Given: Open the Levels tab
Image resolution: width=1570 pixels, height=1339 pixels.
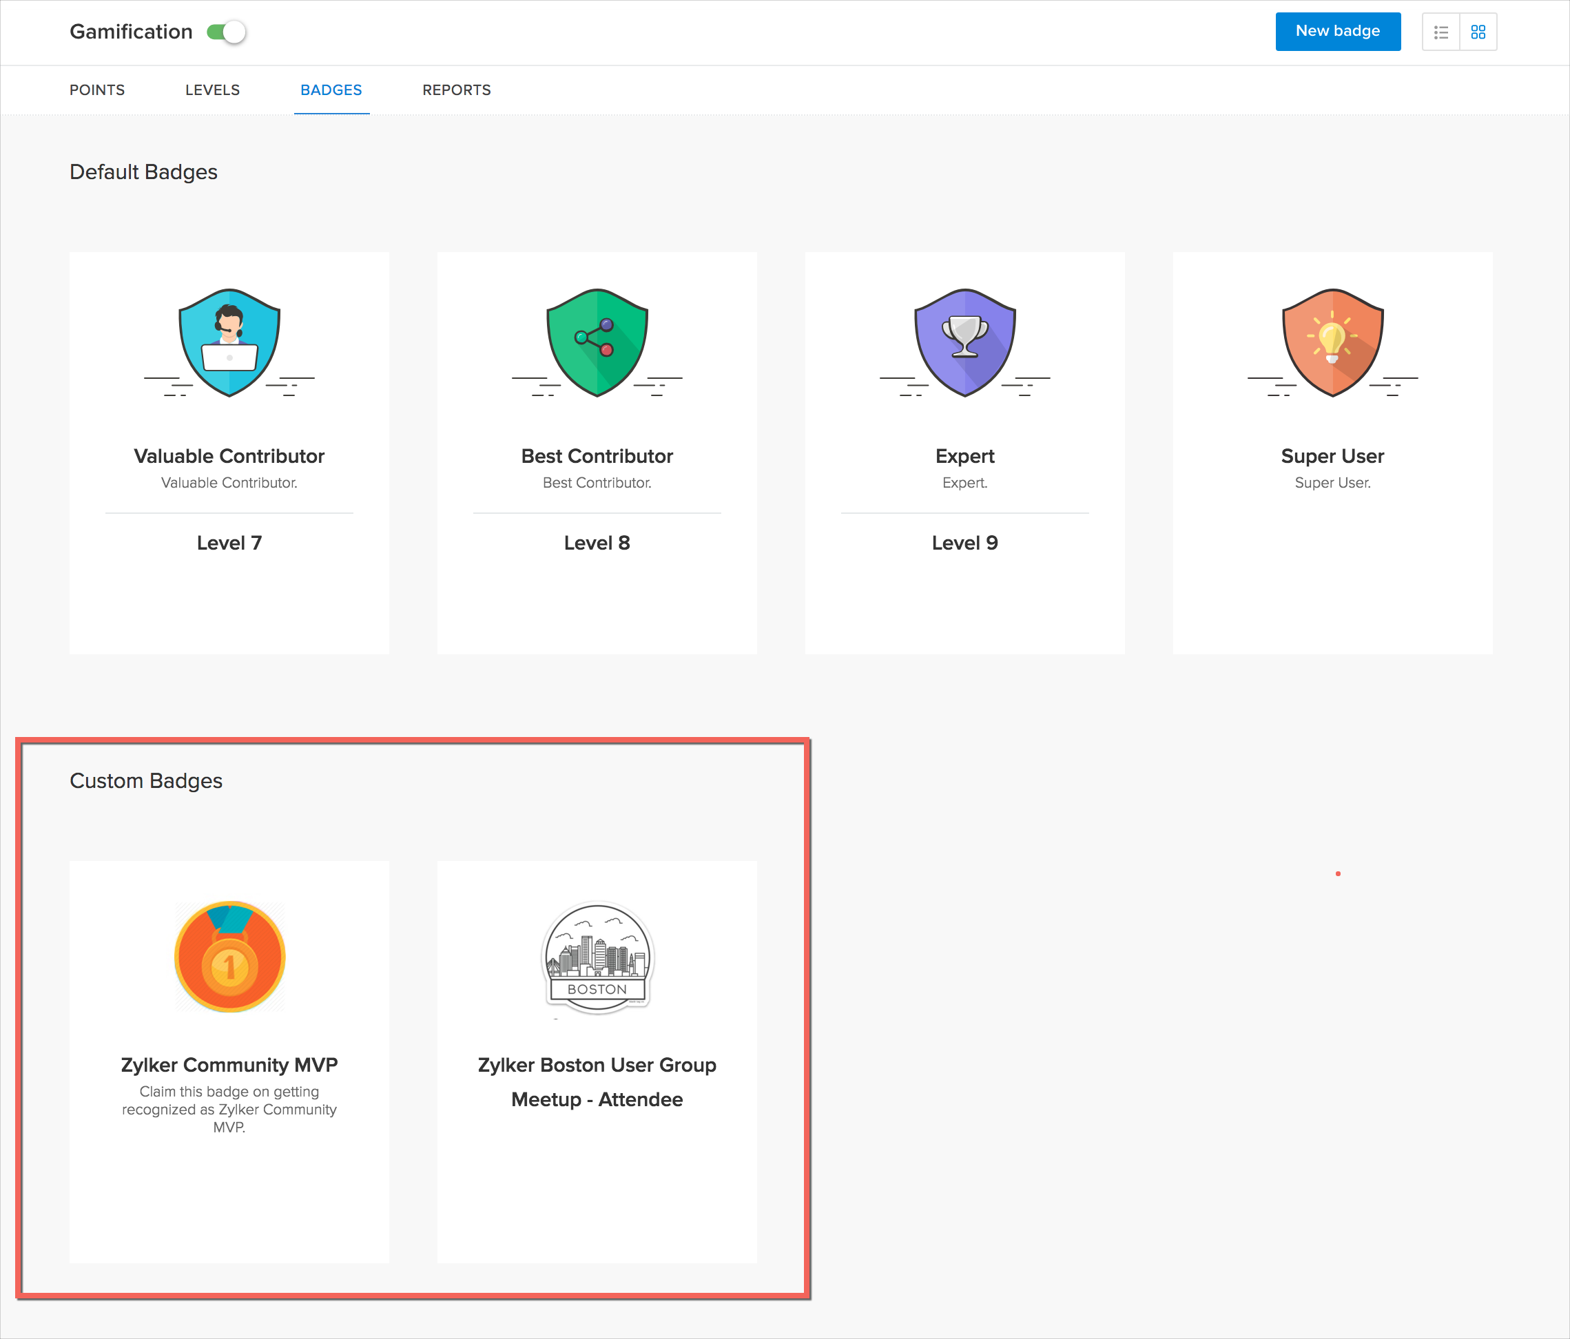Looking at the screenshot, I should coord(212,90).
